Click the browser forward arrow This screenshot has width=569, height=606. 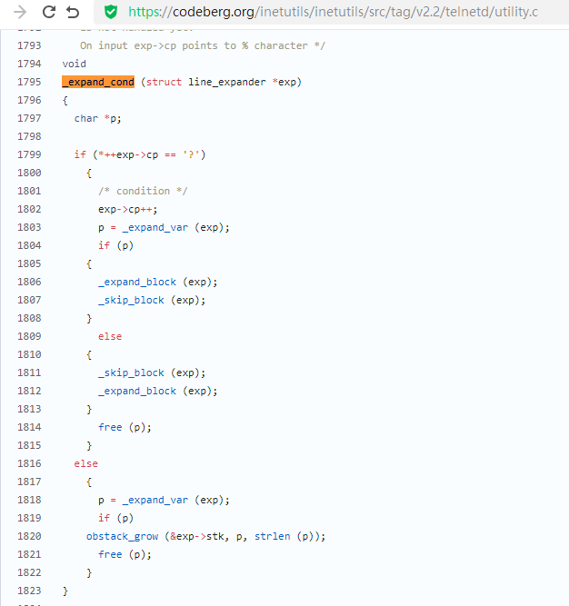(x=20, y=12)
